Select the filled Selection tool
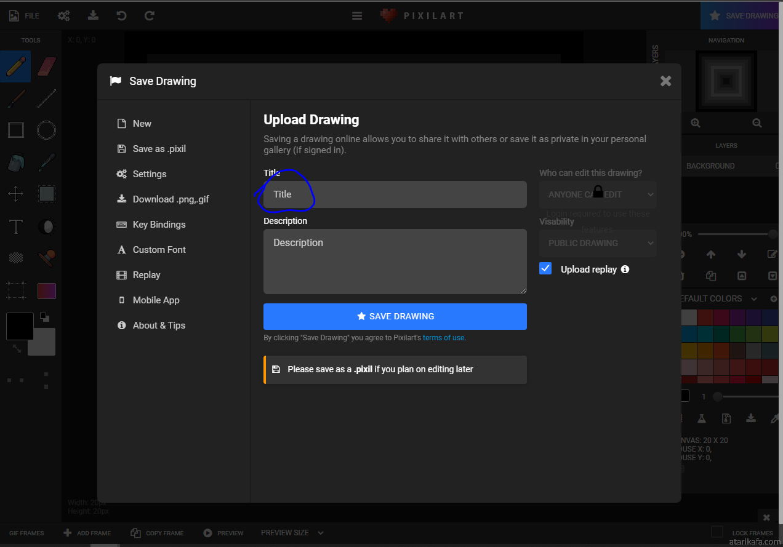 tap(47, 194)
